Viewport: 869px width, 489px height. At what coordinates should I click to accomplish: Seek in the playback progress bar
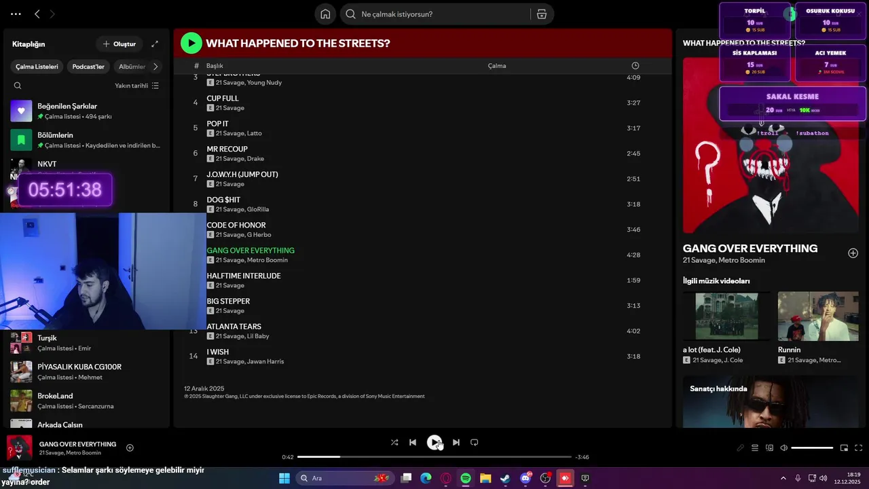434,457
